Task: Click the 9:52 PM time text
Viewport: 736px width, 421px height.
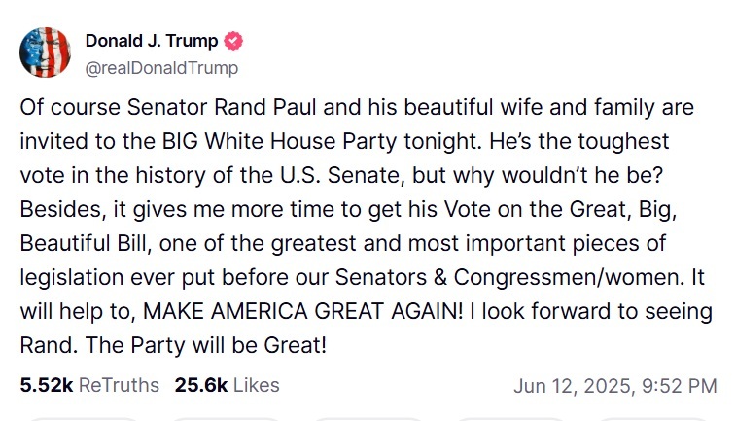Action: (x=680, y=386)
